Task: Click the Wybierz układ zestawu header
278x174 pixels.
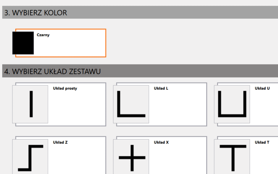Action: point(52,71)
